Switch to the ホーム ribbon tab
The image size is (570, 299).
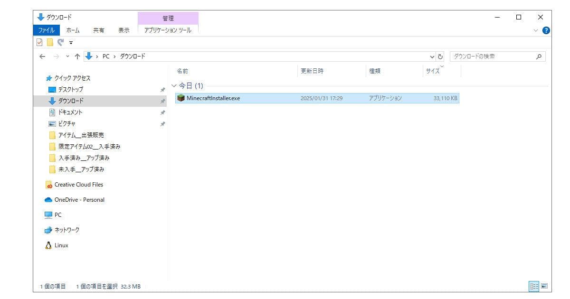[73, 30]
